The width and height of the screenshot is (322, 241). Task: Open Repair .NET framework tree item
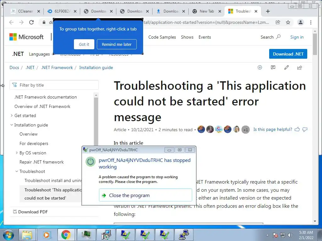point(42,162)
